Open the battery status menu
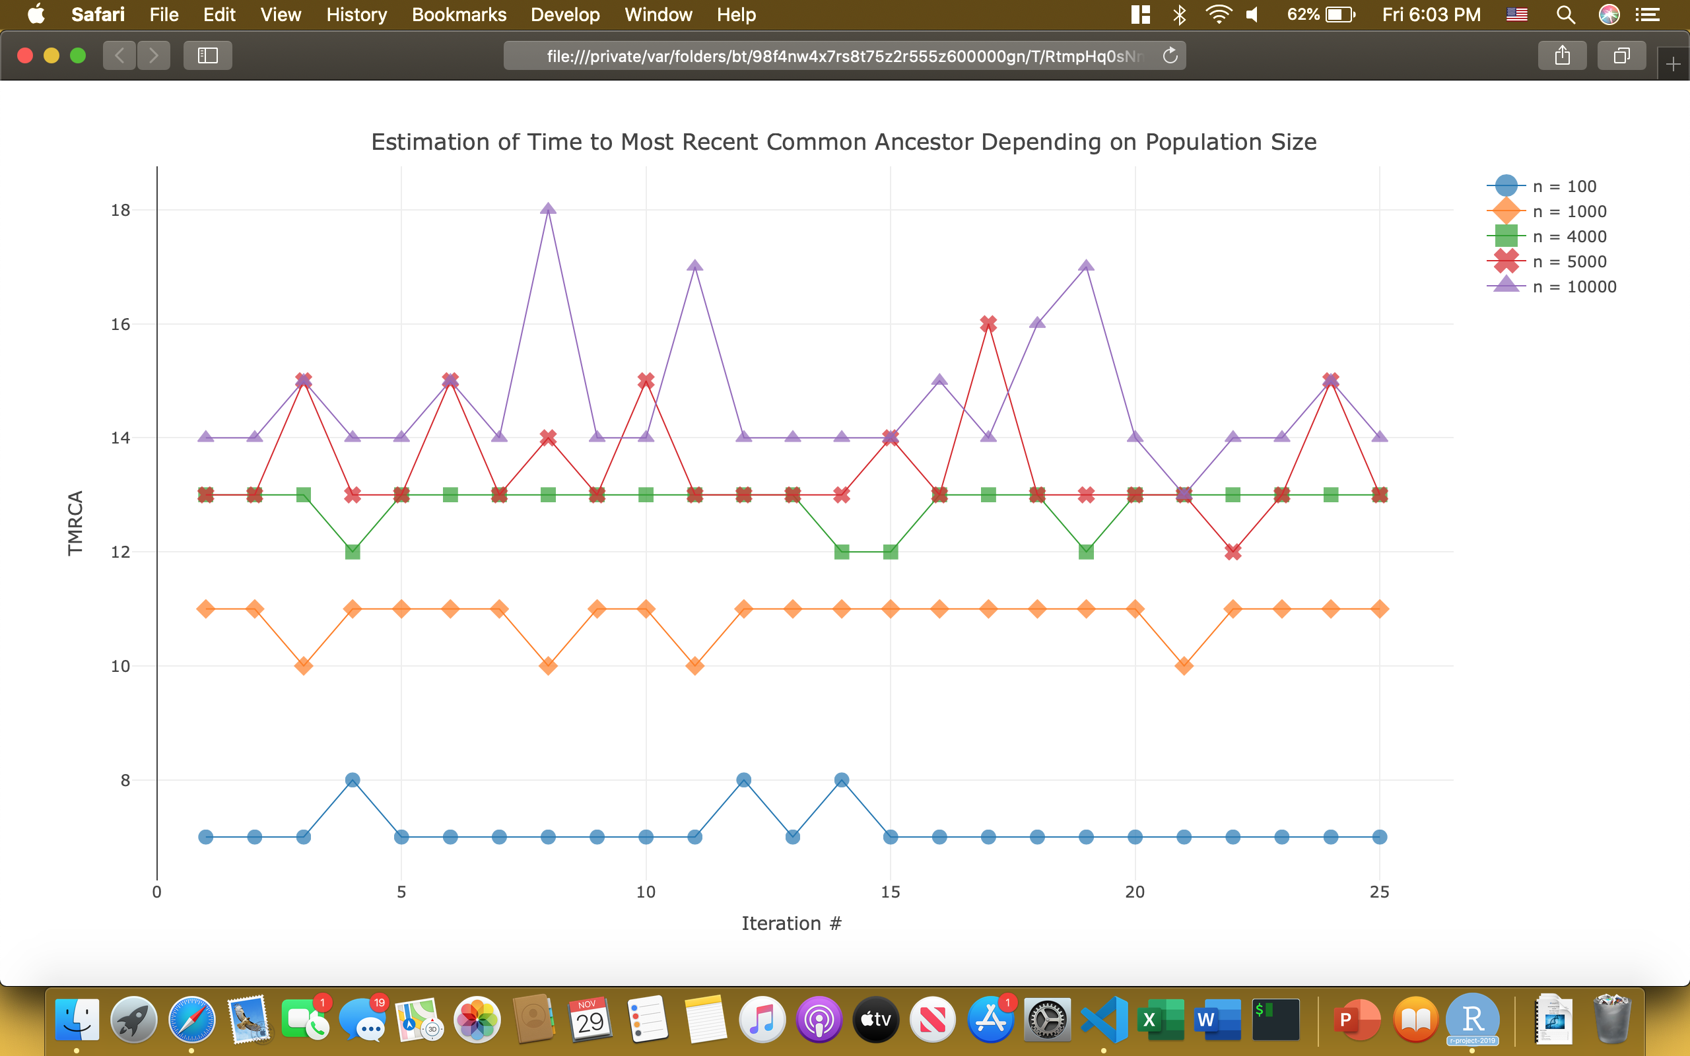1690x1056 pixels. (1339, 15)
